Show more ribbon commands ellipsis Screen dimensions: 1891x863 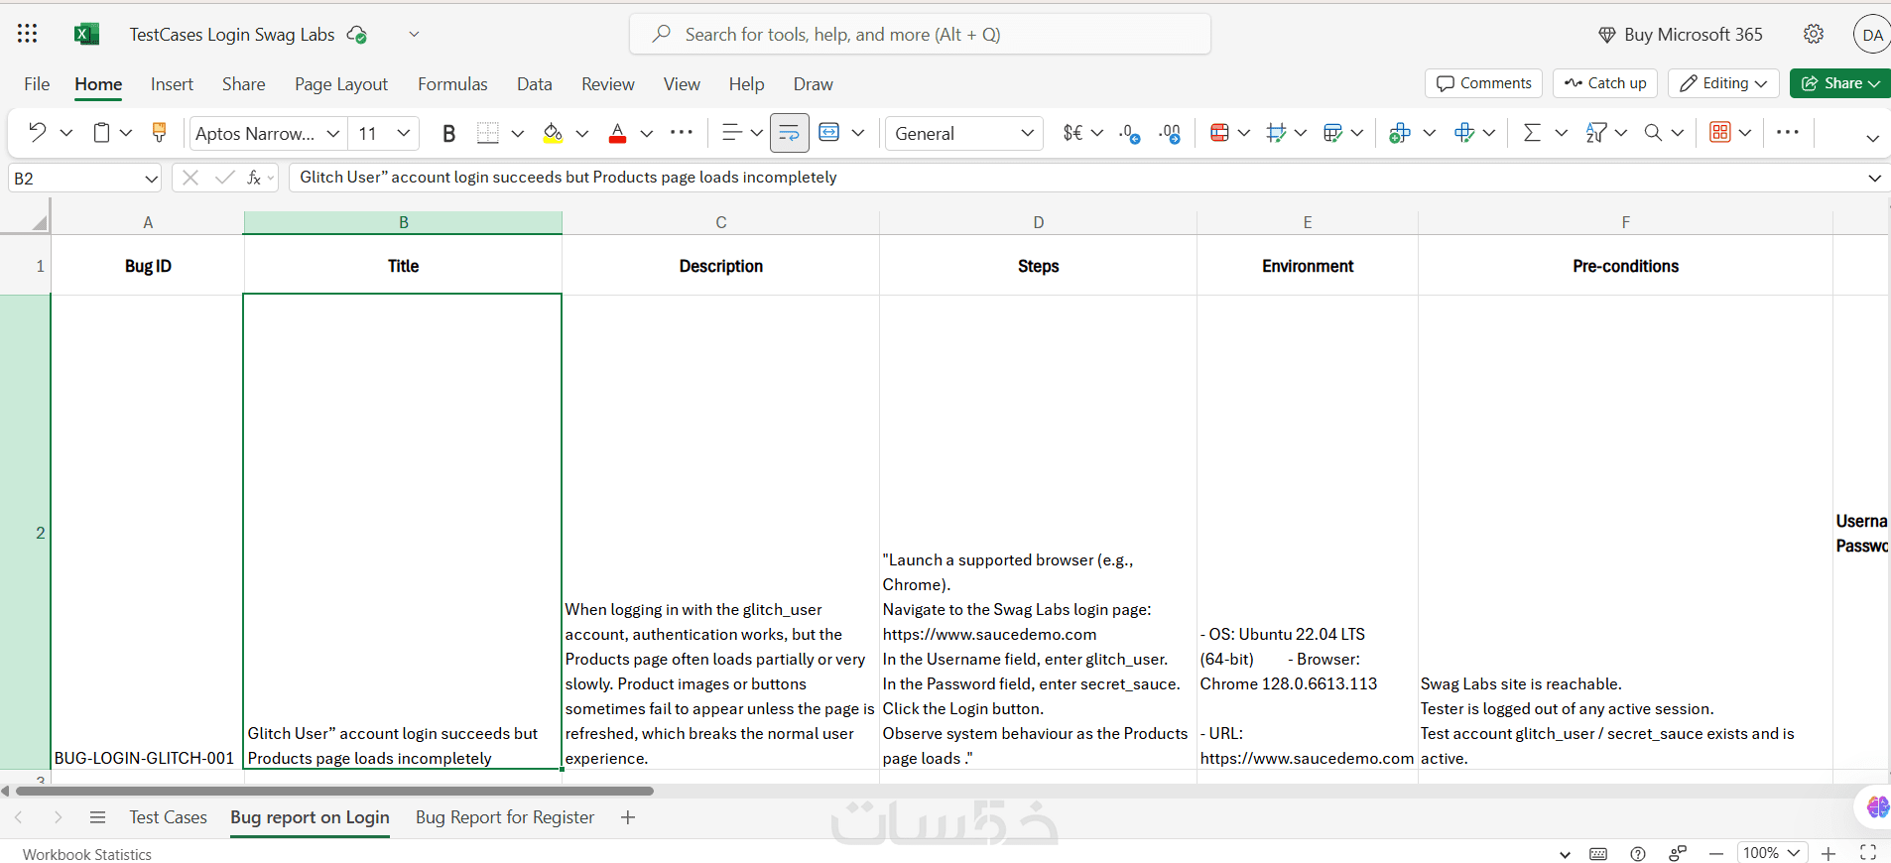coord(1788,132)
